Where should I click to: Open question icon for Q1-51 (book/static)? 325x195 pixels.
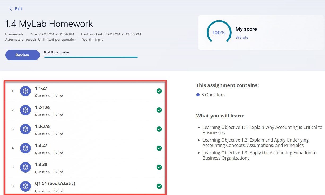pos(25,186)
